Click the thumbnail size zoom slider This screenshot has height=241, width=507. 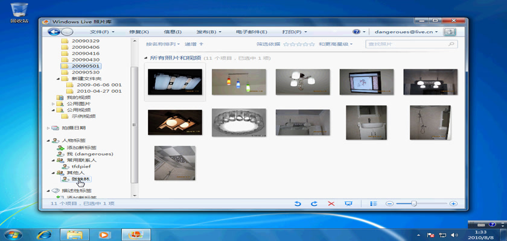click(413, 204)
